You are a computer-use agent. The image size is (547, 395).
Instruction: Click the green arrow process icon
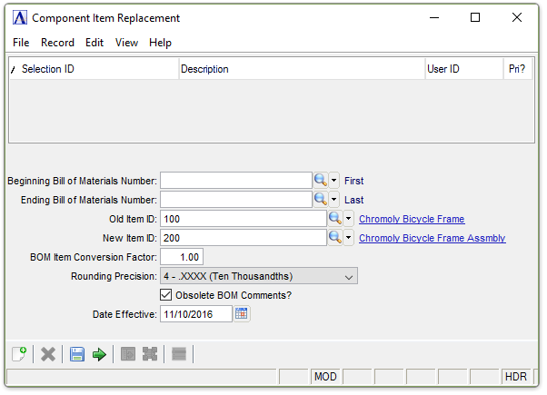click(100, 354)
